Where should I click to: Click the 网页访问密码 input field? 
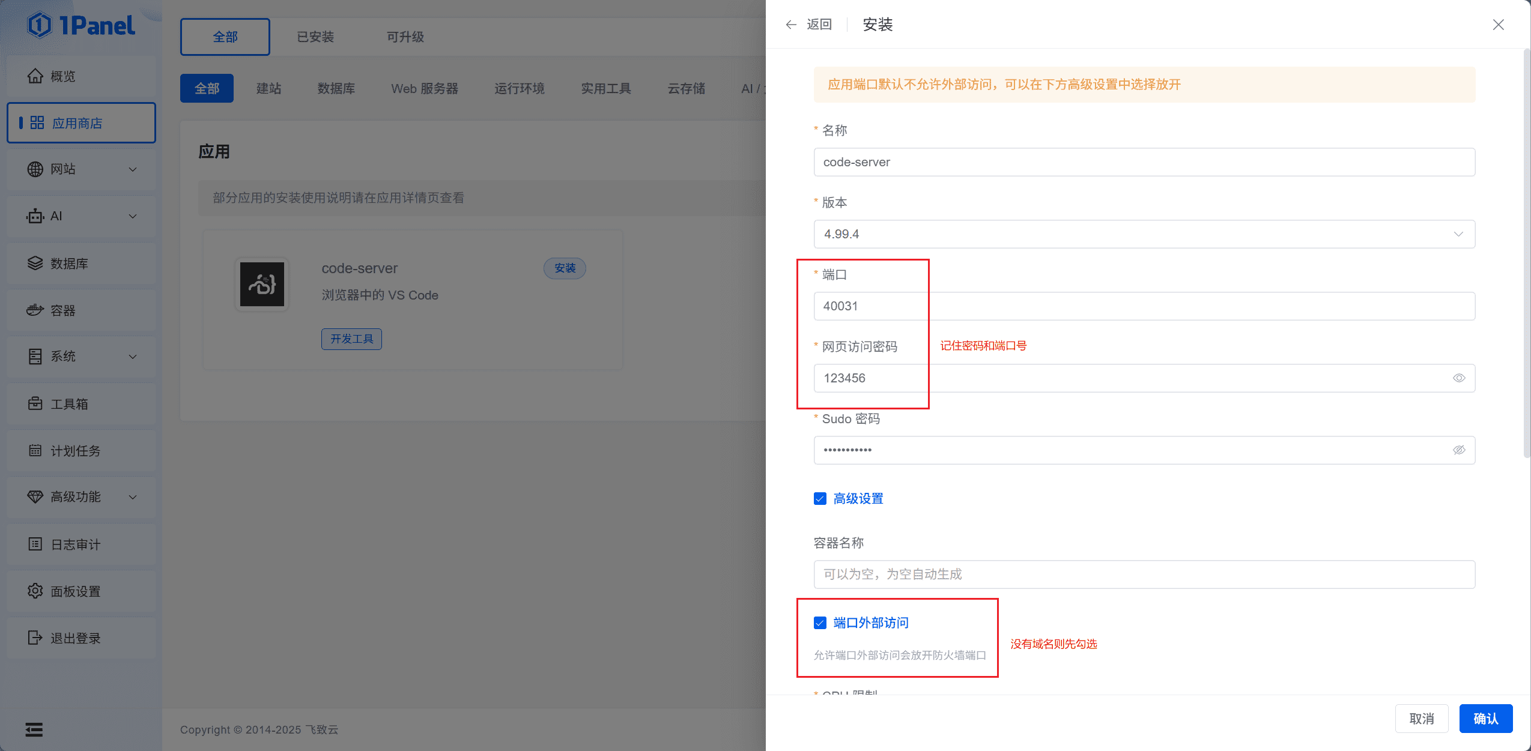[x=1144, y=378]
